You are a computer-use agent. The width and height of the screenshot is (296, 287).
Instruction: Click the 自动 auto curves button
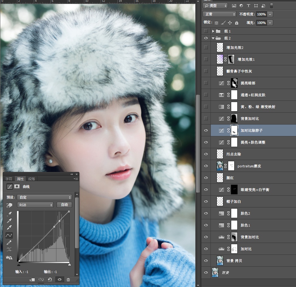tap(64, 205)
